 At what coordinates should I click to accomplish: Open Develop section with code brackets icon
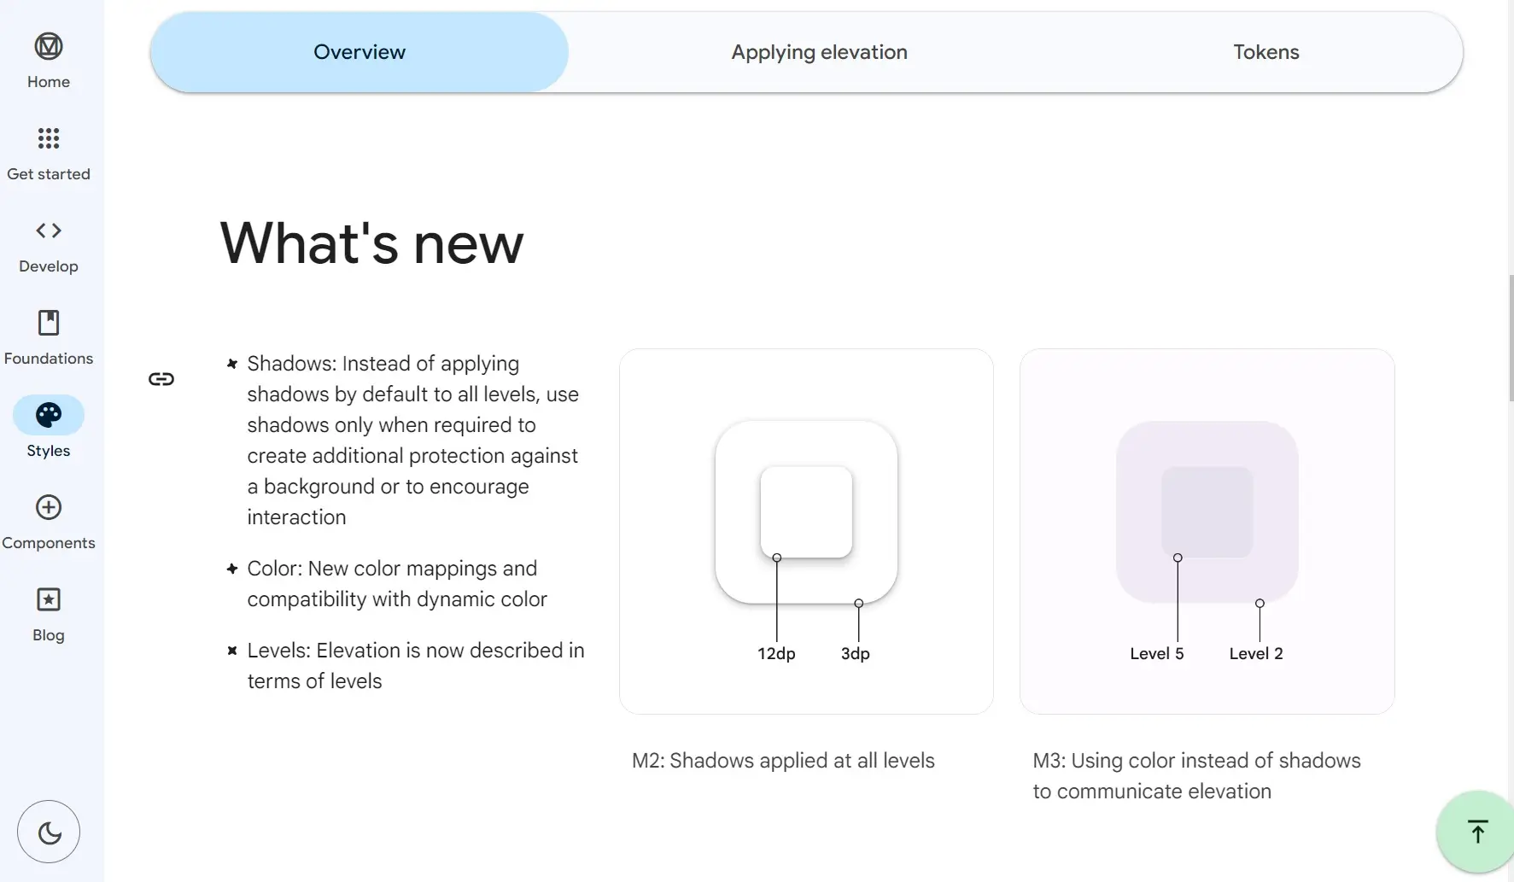[49, 231]
